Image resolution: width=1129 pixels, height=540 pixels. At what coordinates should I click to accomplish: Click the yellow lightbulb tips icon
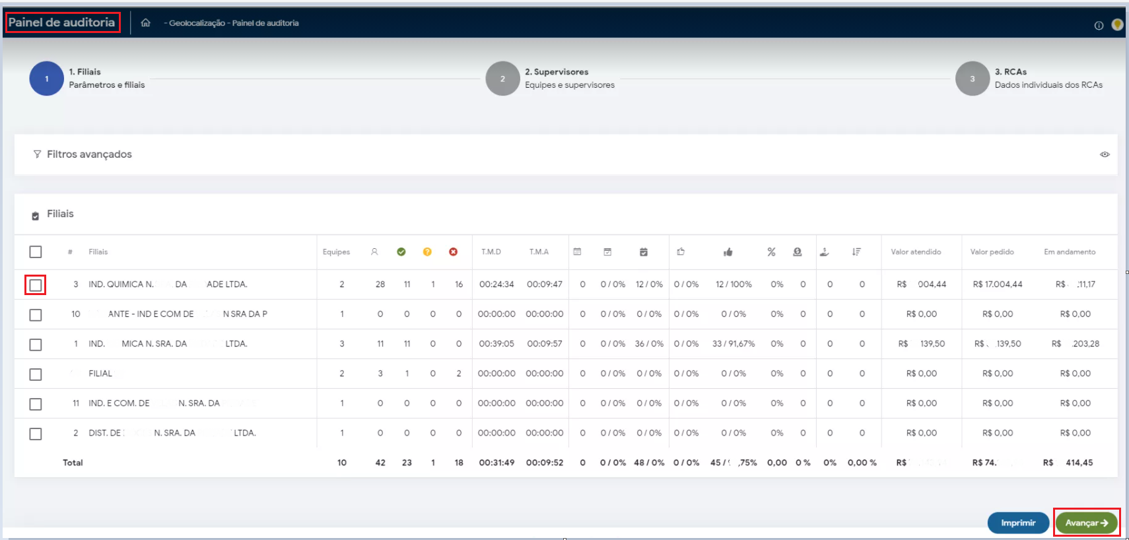point(1117,24)
